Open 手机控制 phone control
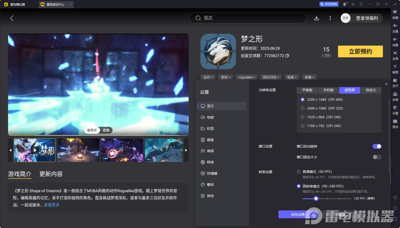This screenshot has height=228, width=400. [x=329, y=4]
